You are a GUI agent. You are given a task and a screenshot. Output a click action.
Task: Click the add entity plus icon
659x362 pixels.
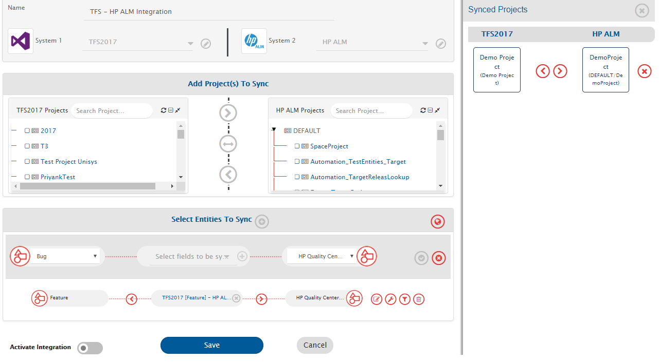pyautogui.click(x=262, y=222)
